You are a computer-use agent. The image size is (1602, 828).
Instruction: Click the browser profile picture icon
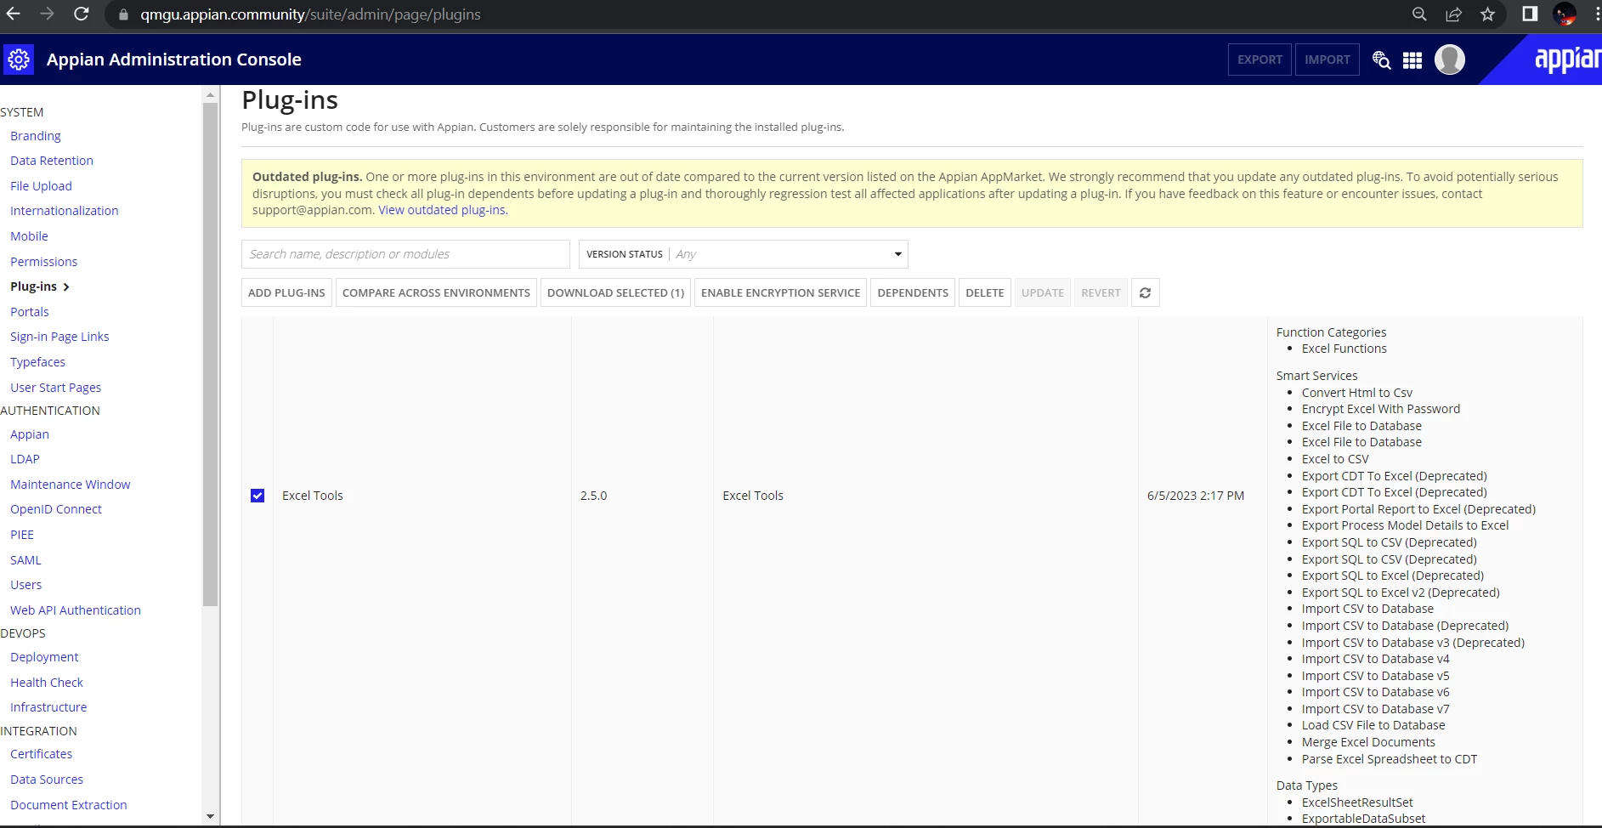1564,14
